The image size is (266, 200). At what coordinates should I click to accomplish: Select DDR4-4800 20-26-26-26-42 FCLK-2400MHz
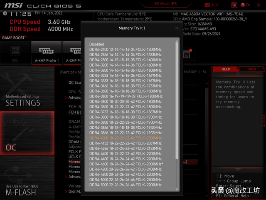click(126, 169)
